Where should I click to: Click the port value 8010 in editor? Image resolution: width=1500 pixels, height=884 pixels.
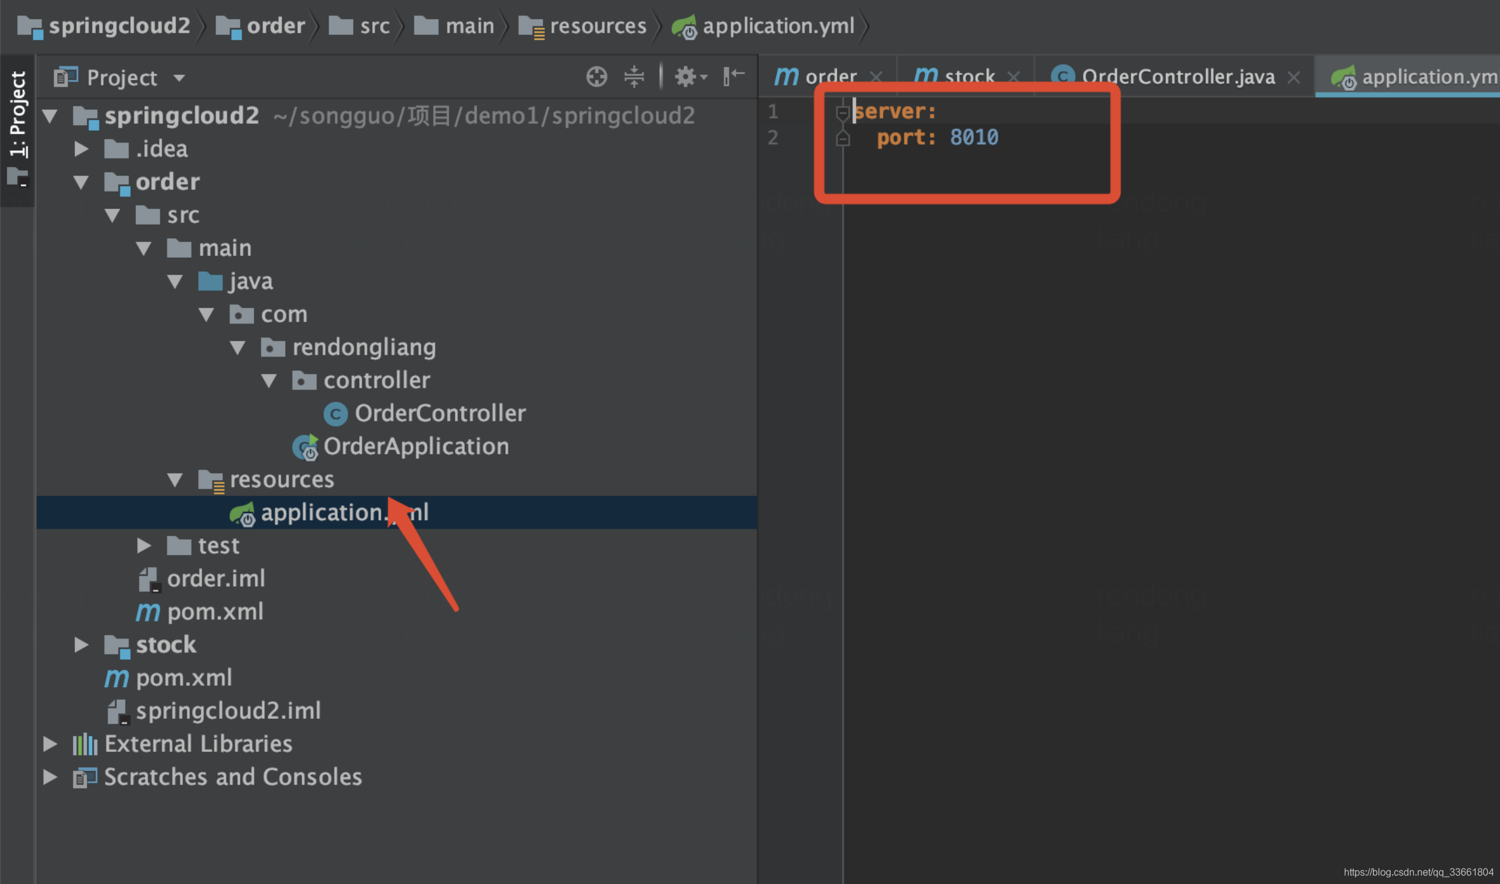point(974,137)
